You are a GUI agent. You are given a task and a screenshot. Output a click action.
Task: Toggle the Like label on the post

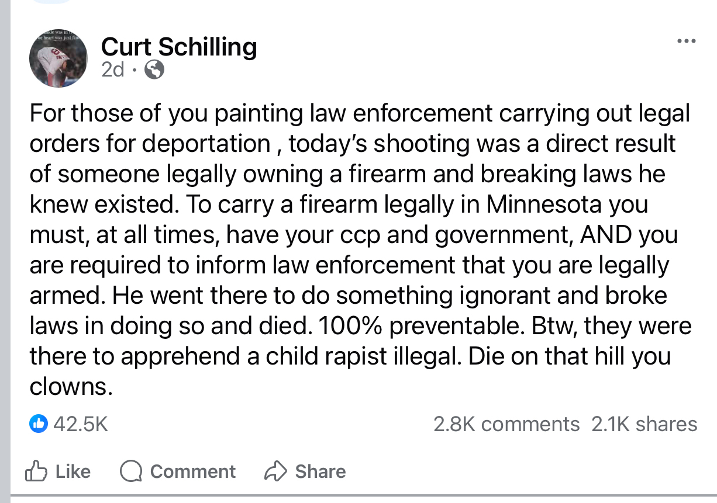click(73, 471)
